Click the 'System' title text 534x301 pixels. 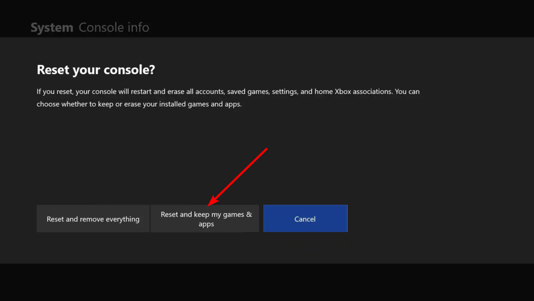pos(52,27)
